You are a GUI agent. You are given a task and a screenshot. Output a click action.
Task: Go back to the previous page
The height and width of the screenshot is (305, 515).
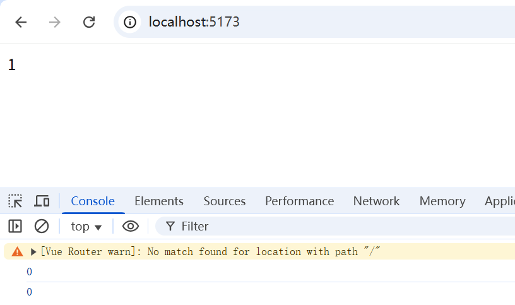[21, 22]
